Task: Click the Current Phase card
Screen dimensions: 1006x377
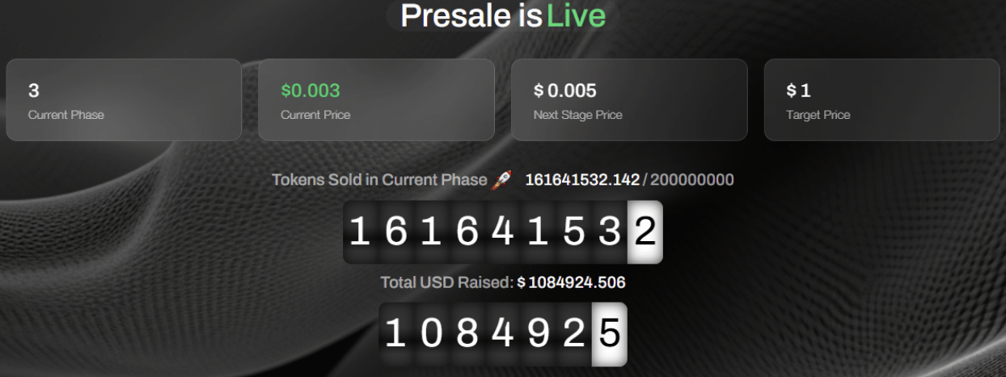Action: click(x=124, y=100)
